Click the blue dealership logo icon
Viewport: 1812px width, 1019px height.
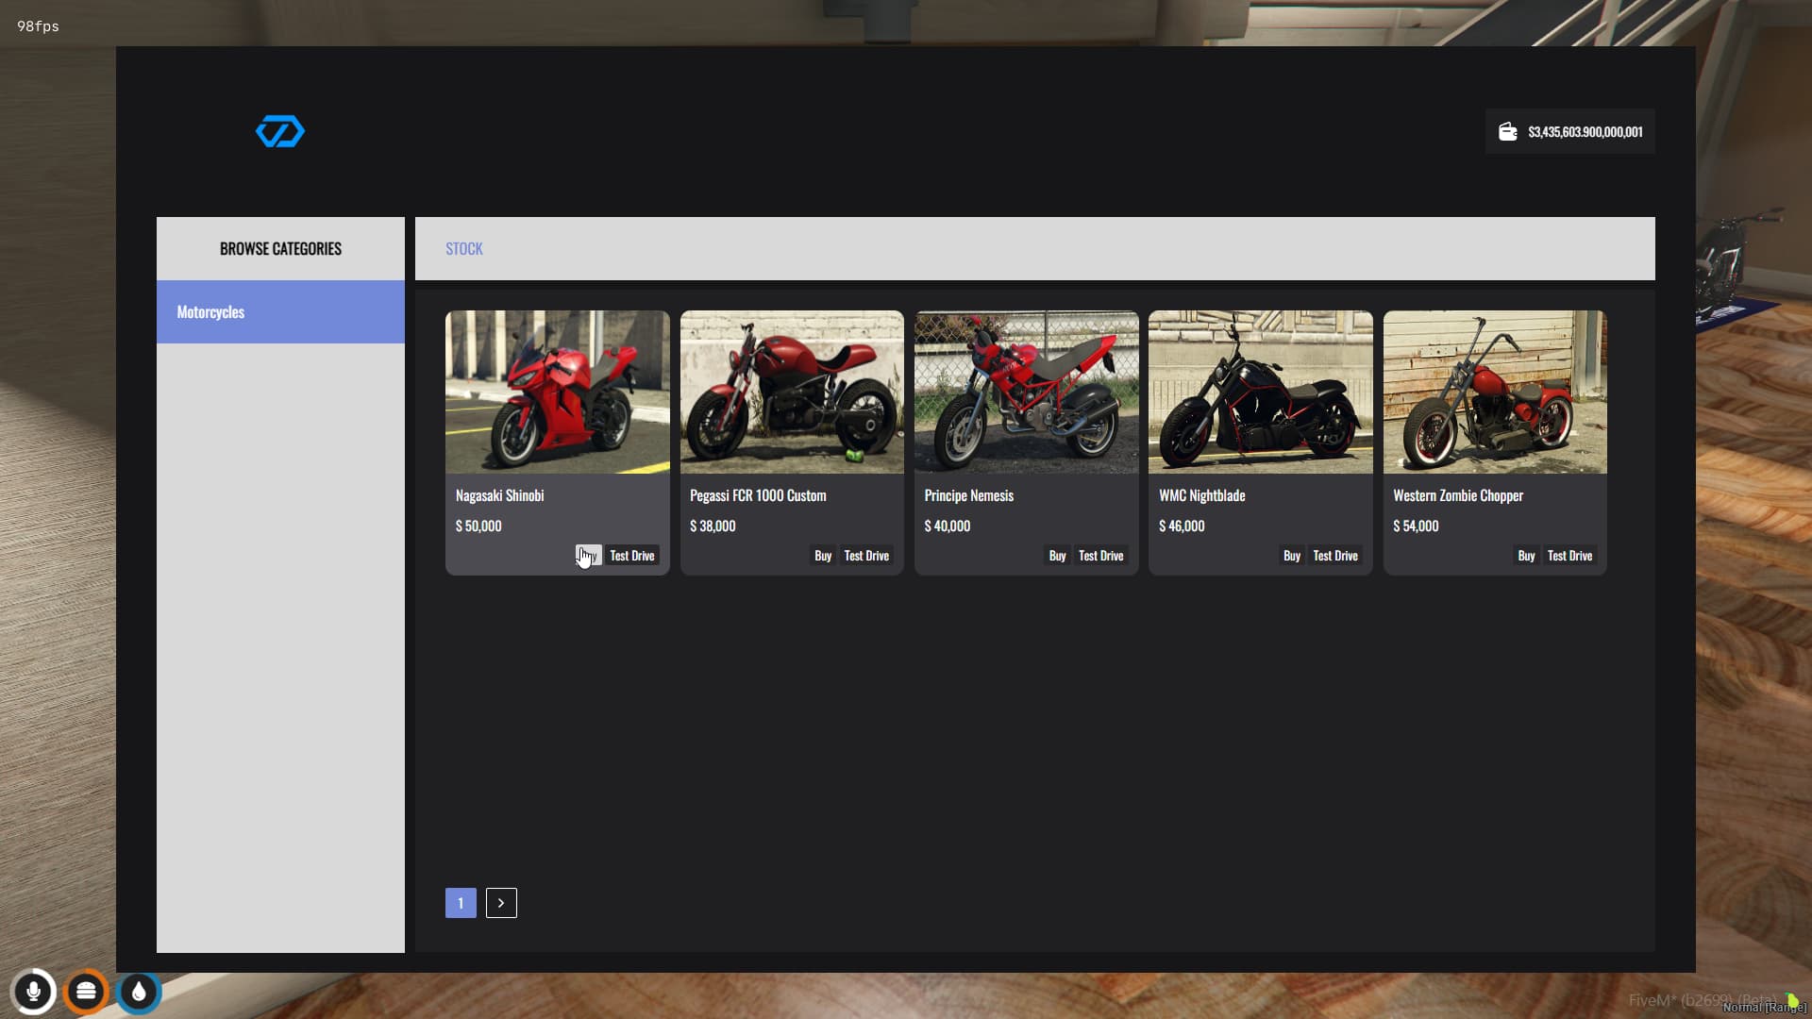pyautogui.click(x=280, y=132)
